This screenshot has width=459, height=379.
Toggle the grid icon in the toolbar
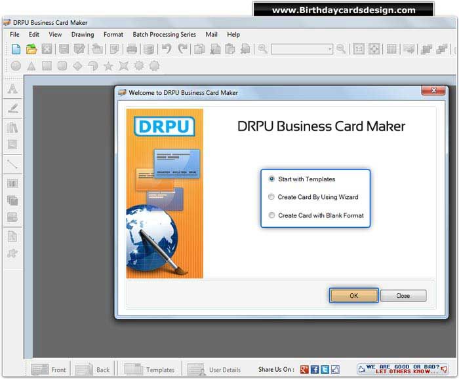coord(391,49)
